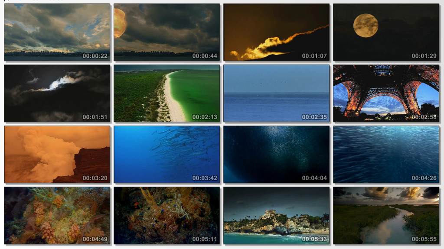Click the calm blue ocean horizon frame
Viewport: 444px width, 249px height.
pyautogui.click(x=276, y=93)
